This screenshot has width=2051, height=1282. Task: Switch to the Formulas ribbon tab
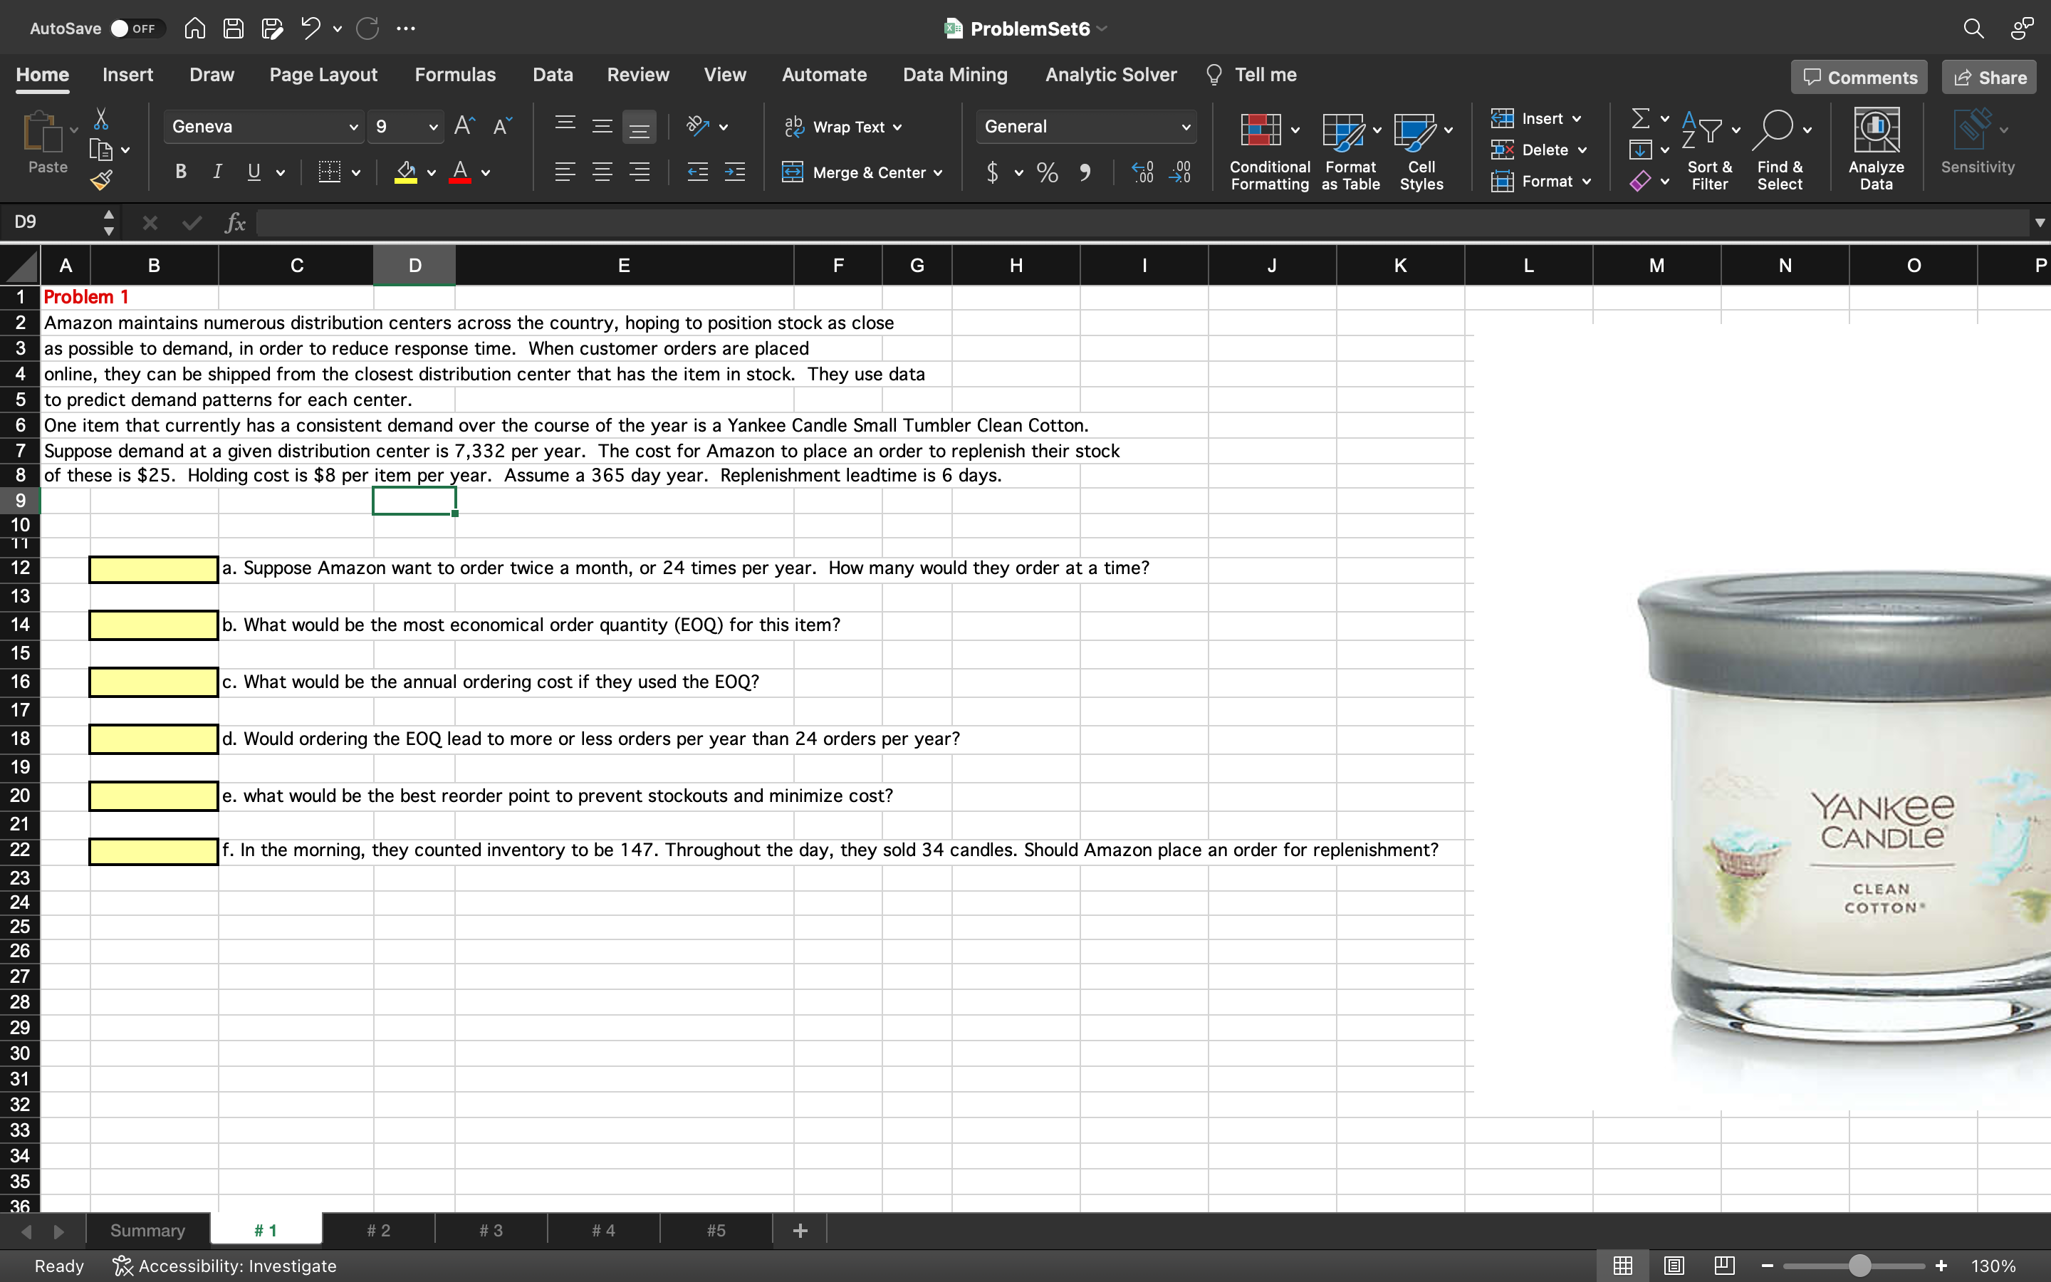pyautogui.click(x=454, y=75)
